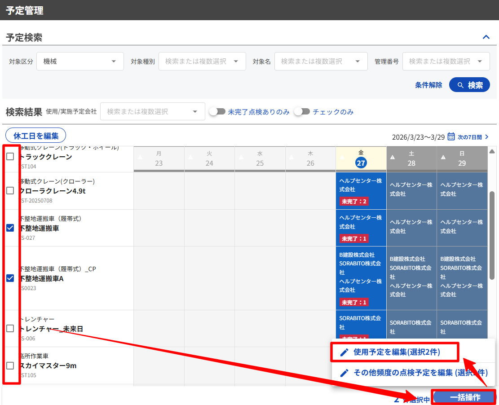Click the red 未完了：2 badge for クローラクレーン4.9t
Viewport: 499px width, 405px height.
tap(354, 201)
